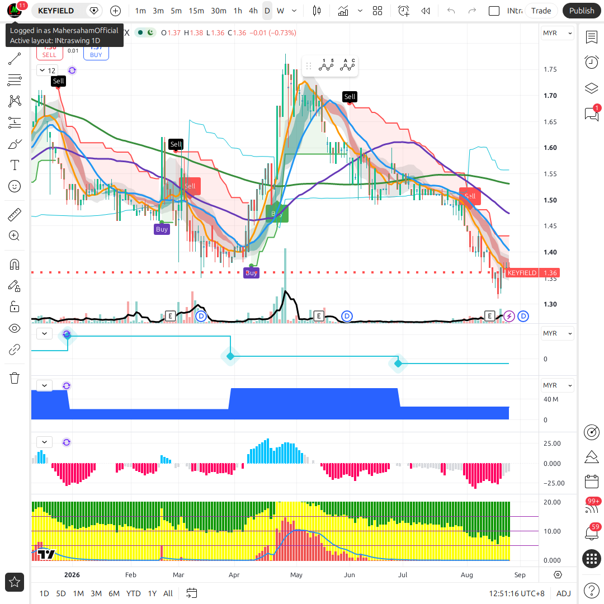Open layout setup square icon
Screen dimensions: 604x604
click(x=494, y=11)
